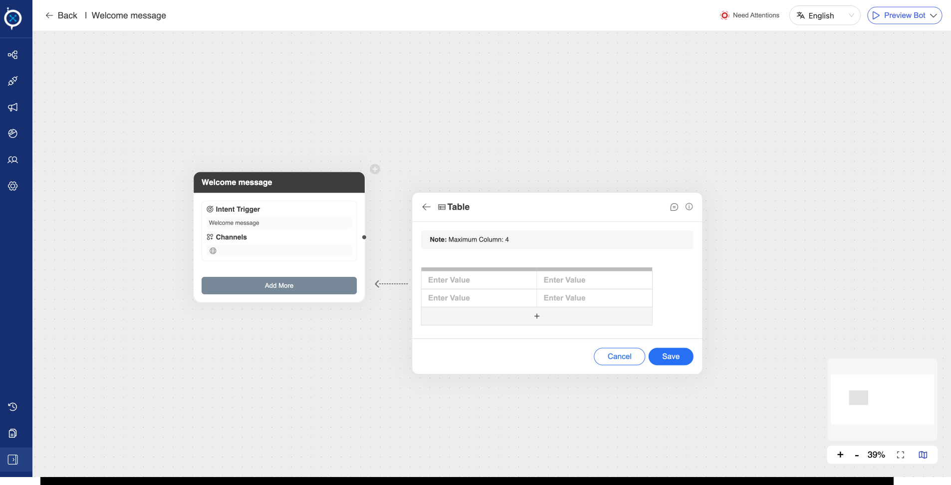
Task: Open the documents icon in sidebar
Action: point(13,433)
